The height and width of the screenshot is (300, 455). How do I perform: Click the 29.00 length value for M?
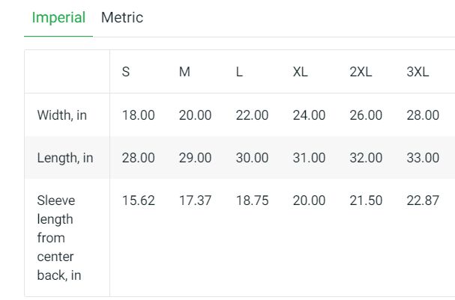coord(195,158)
